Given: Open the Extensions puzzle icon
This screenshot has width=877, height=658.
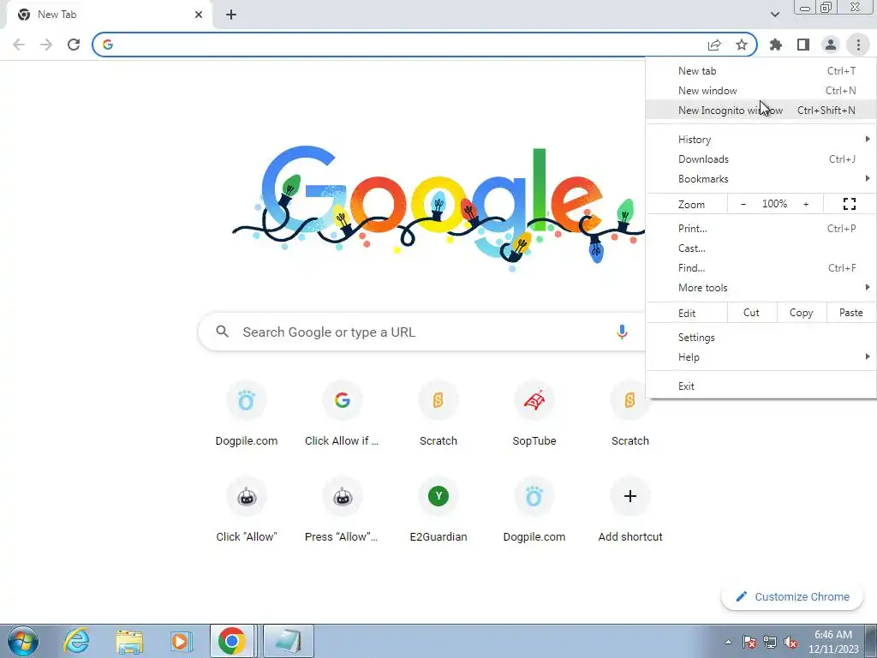Looking at the screenshot, I should (x=775, y=45).
